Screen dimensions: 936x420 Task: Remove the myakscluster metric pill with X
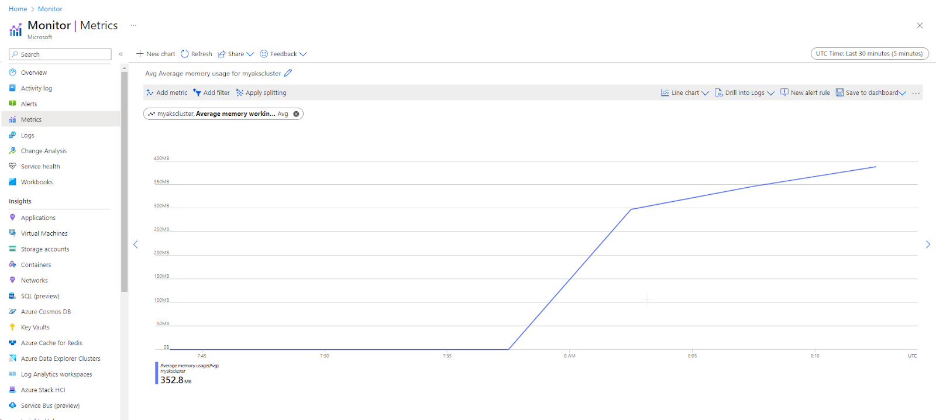(296, 114)
